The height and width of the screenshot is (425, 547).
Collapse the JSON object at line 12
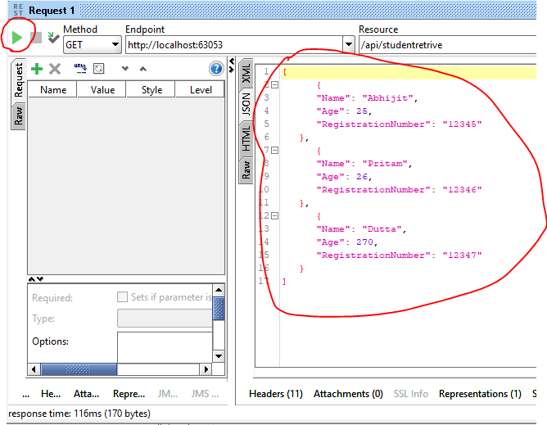tap(275, 216)
